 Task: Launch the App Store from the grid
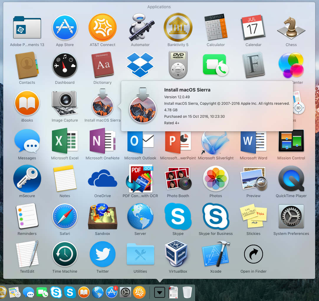click(x=65, y=27)
